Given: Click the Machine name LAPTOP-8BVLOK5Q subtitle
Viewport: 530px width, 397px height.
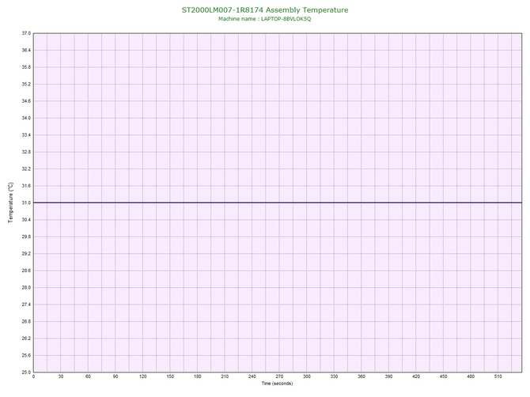Looking at the screenshot, I should pos(264,18).
